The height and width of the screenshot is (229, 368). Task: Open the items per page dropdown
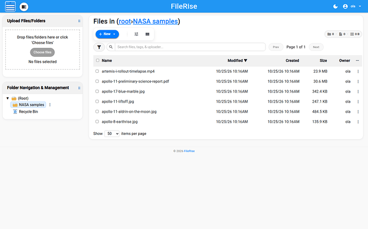[111, 133]
